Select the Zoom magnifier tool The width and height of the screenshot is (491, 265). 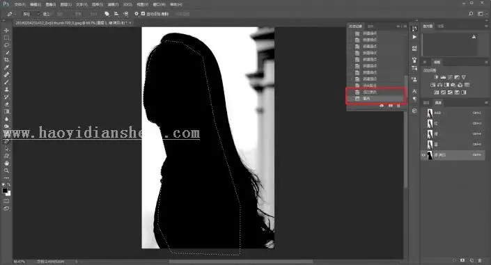tap(6, 171)
